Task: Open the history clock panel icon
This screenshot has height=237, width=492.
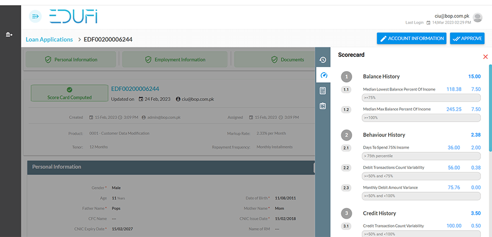Action: click(x=323, y=60)
